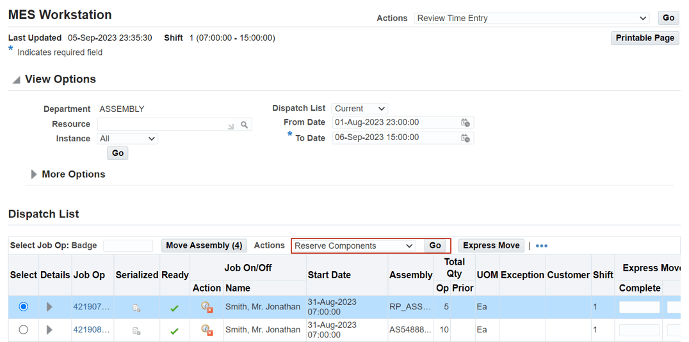This screenshot has width=689, height=342.
Task: Click the Job Off clock icon for 421908
Action: point(207,329)
